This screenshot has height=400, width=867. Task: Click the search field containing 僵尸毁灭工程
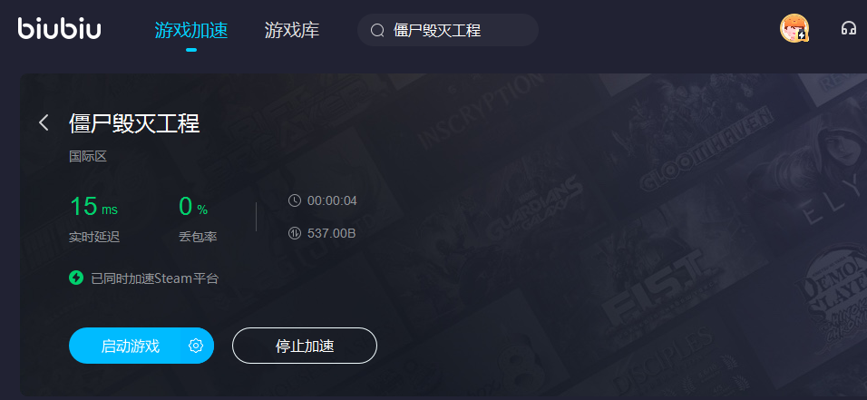448,30
